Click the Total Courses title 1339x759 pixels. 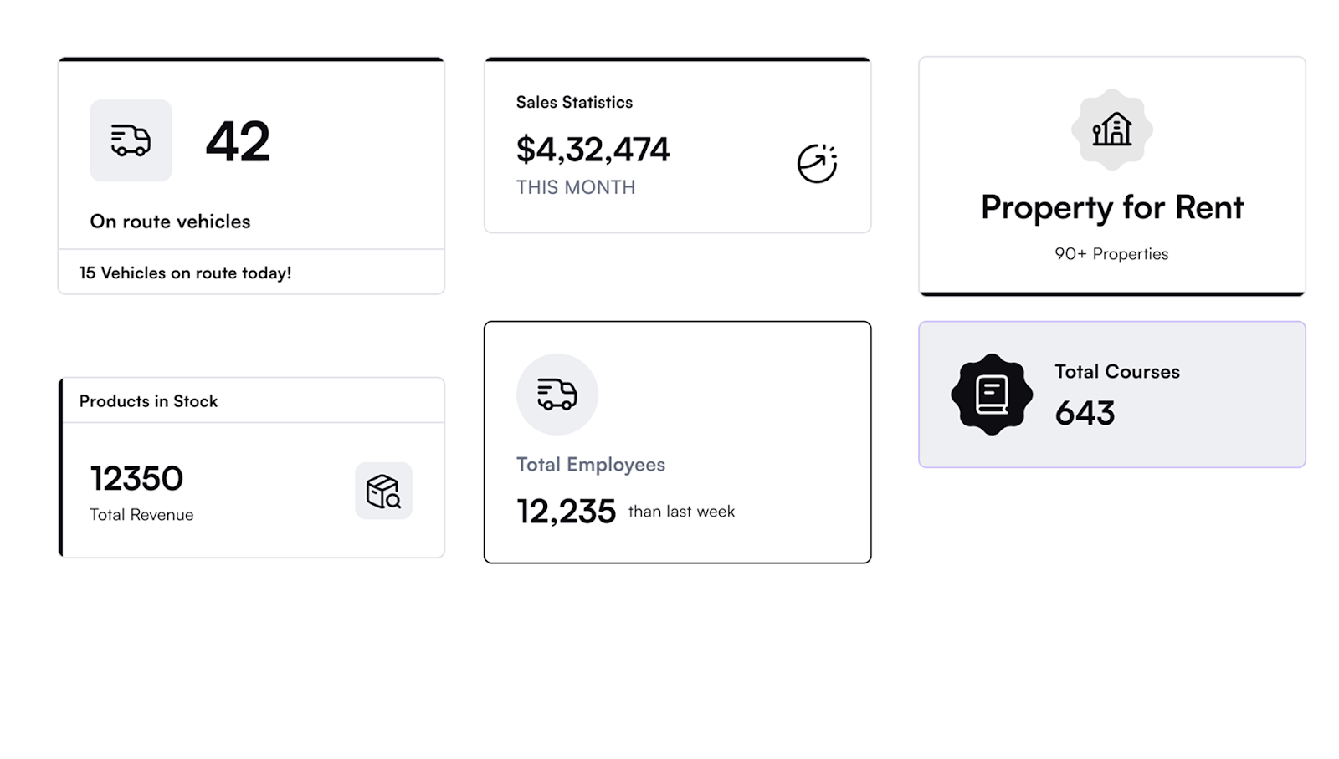point(1116,372)
